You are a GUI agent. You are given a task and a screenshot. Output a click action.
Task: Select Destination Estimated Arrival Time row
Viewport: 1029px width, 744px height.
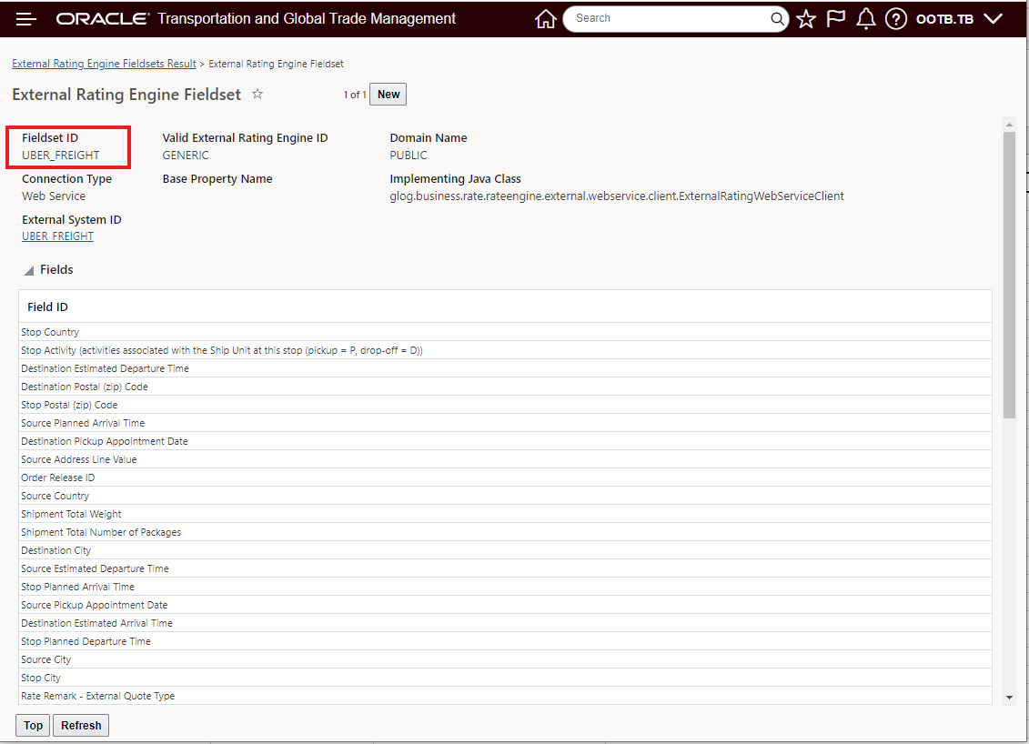pyautogui.click(x=505, y=623)
